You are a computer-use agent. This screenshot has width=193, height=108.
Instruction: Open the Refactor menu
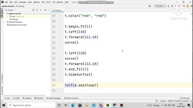tap(37, 2)
